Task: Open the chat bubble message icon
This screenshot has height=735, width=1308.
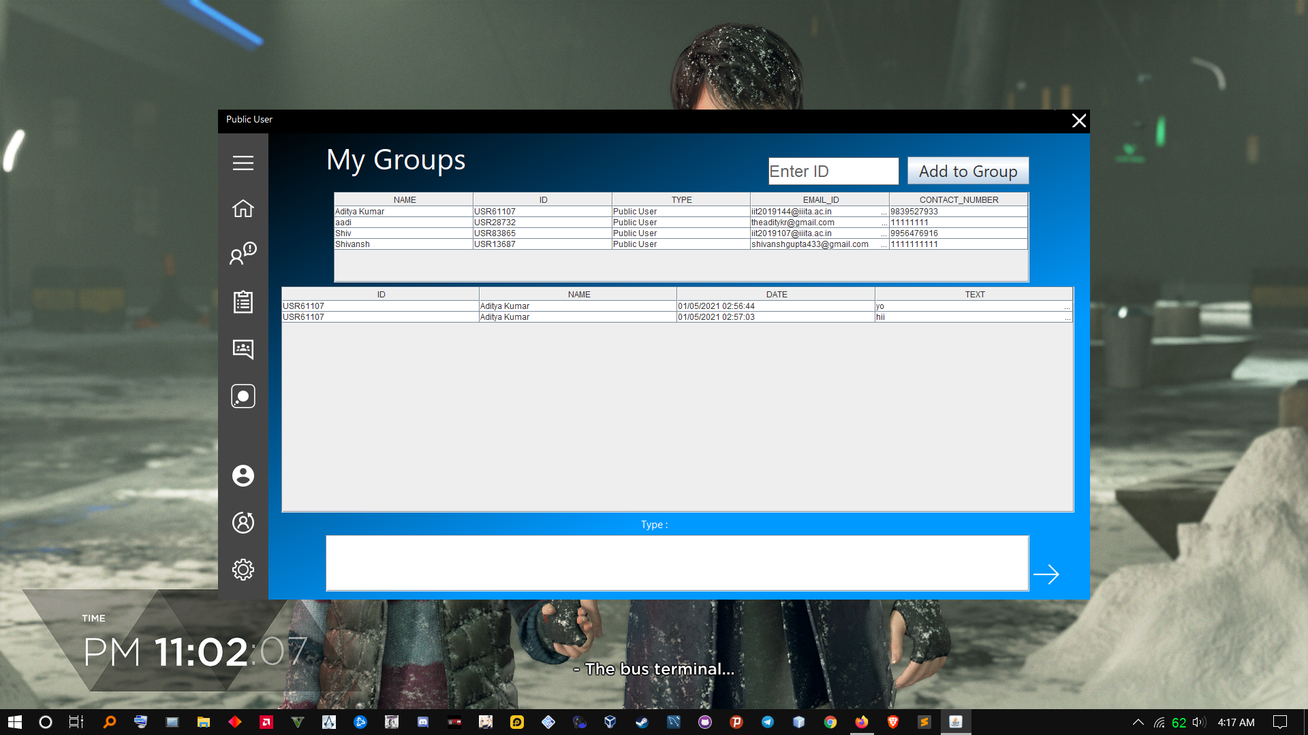Action: click(x=243, y=396)
